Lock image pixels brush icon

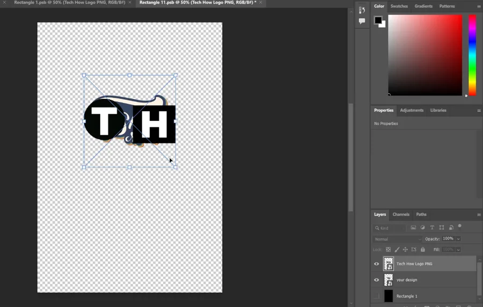point(397,250)
